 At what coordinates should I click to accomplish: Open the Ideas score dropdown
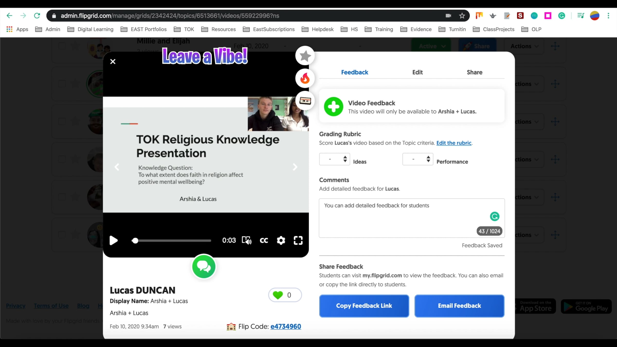(334, 159)
